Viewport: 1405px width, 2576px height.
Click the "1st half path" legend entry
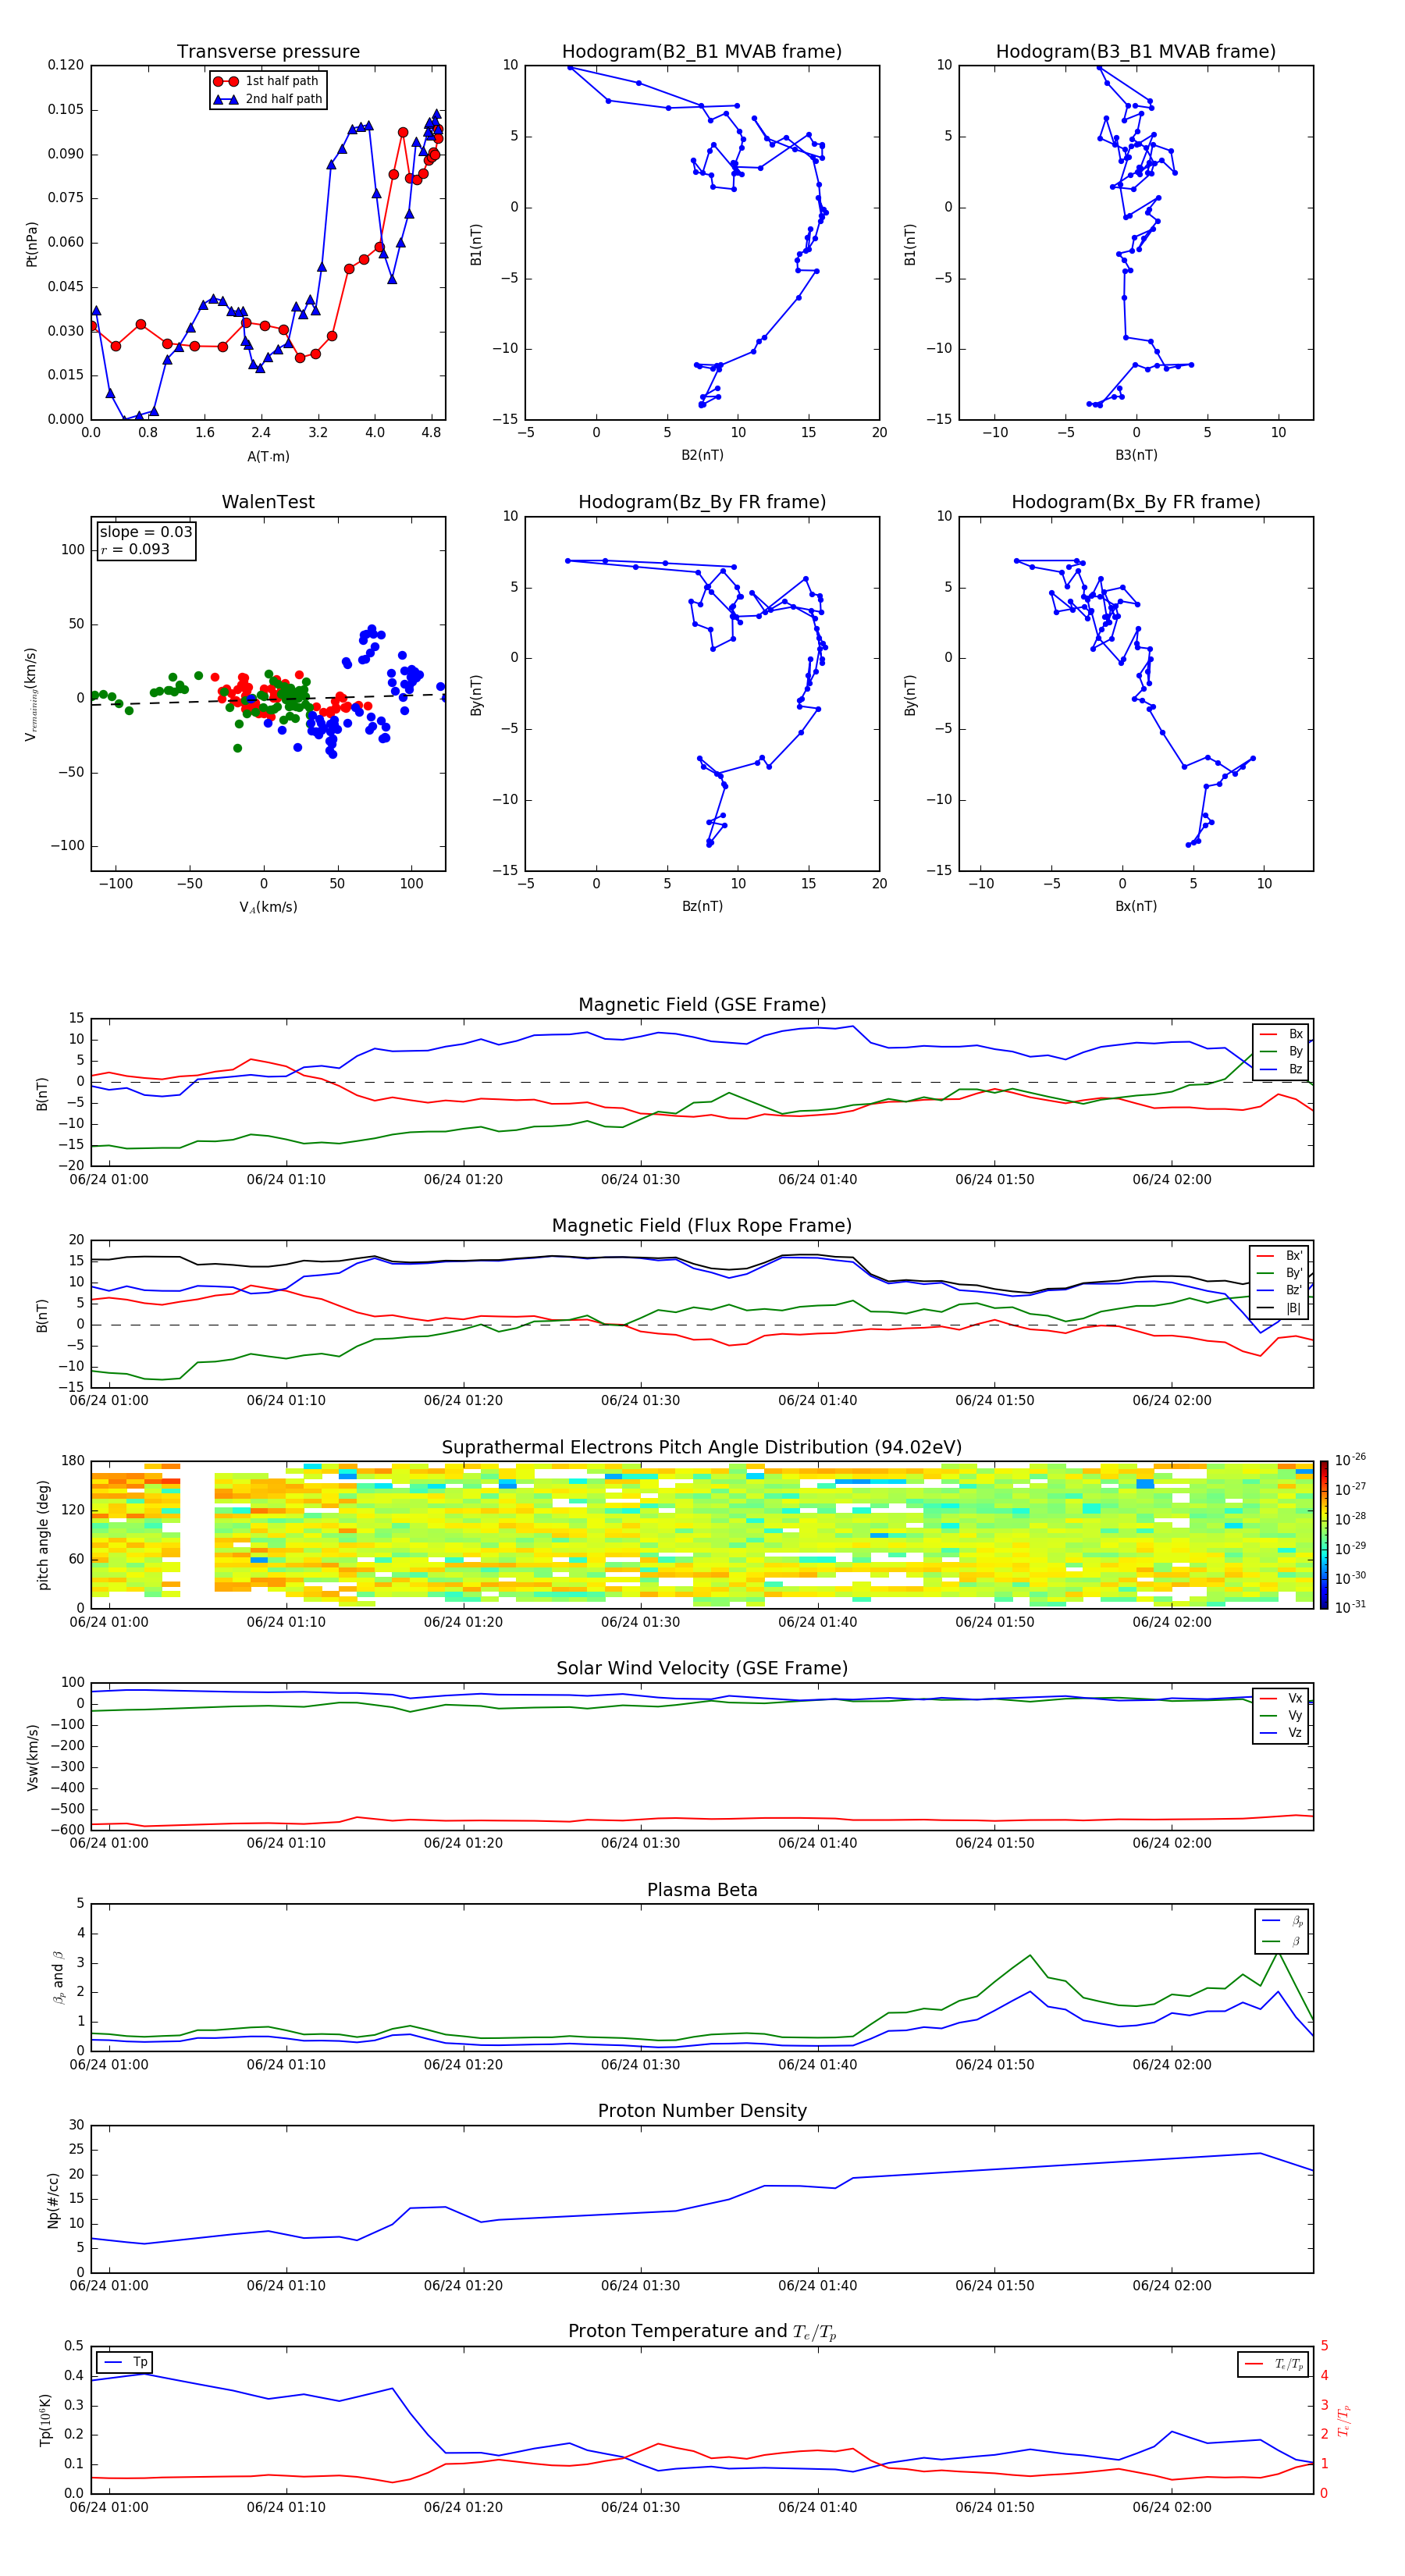click(267, 81)
